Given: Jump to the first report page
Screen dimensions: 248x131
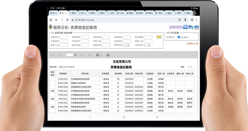Looking at the screenshot, I should pos(53,55).
